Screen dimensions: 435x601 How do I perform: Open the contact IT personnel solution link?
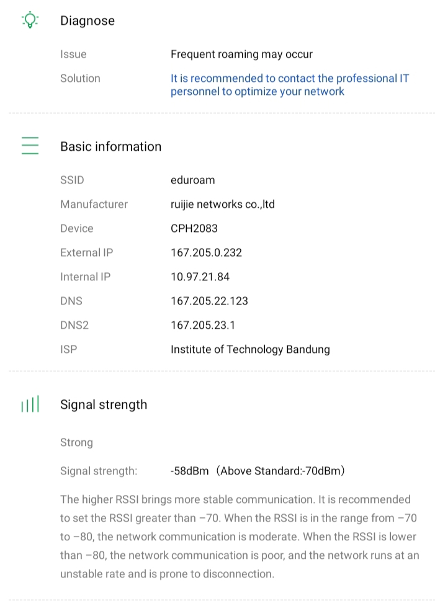pyautogui.click(x=290, y=85)
